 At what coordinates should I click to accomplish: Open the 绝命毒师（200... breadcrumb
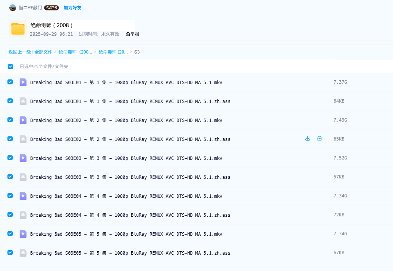coord(75,52)
